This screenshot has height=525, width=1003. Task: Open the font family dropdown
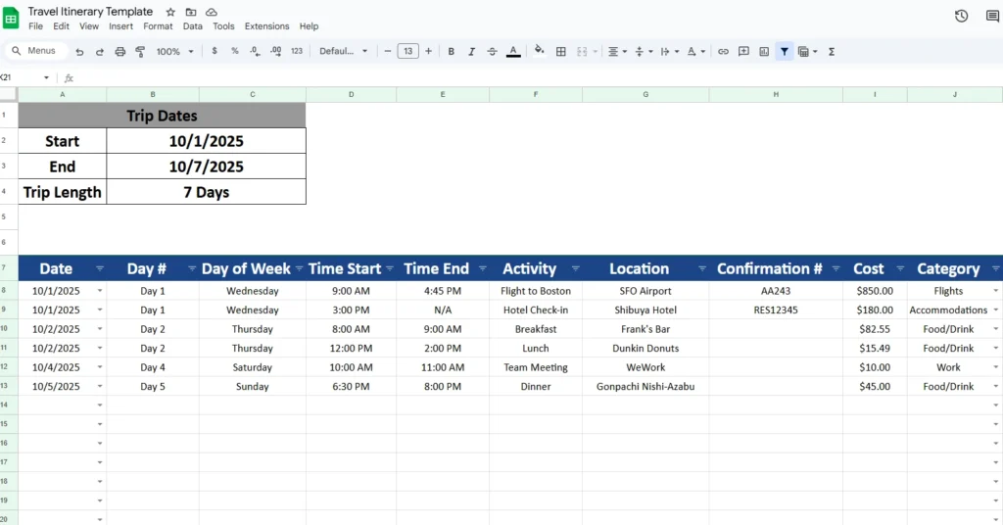click(344, 51)
